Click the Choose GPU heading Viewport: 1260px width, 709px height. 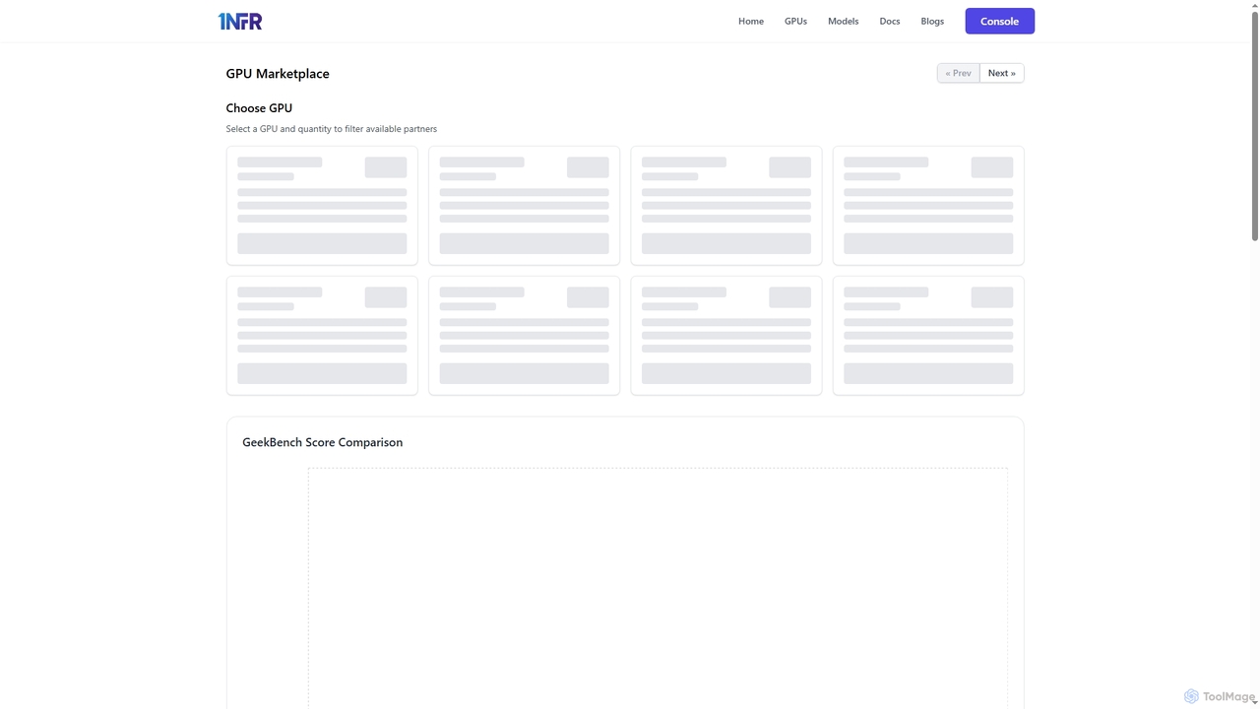[x=259, y=108]
